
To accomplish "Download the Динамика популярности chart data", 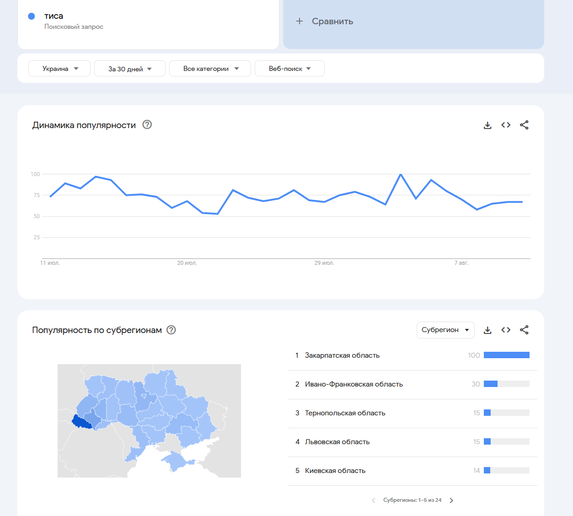I will pyautogui.click(x=487, y=125).
